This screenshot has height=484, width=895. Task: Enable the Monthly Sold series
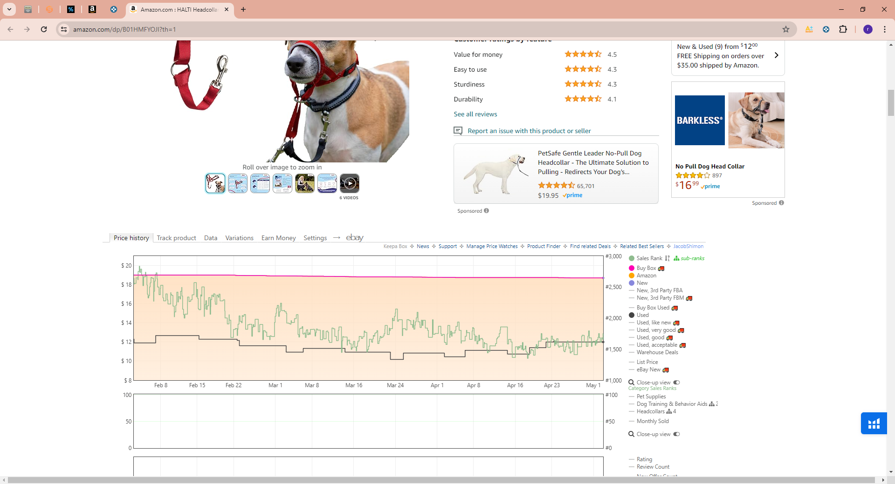coord(649,421)
